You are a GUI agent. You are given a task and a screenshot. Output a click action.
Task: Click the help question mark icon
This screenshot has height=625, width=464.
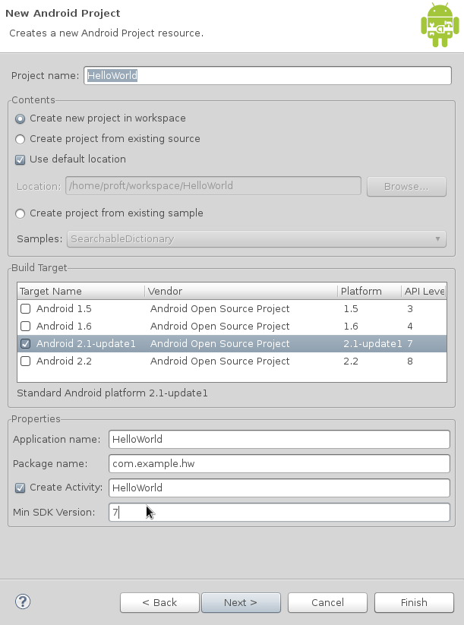tap(23, 601)
